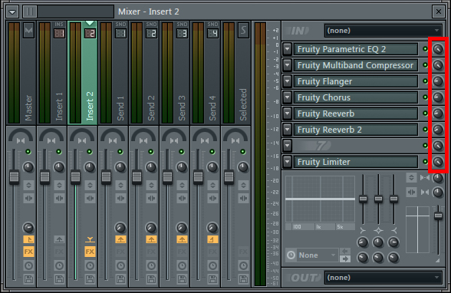Mute the Insert 2 track LED
This screenshot has height=293, width=451.
tap(90, 152)
